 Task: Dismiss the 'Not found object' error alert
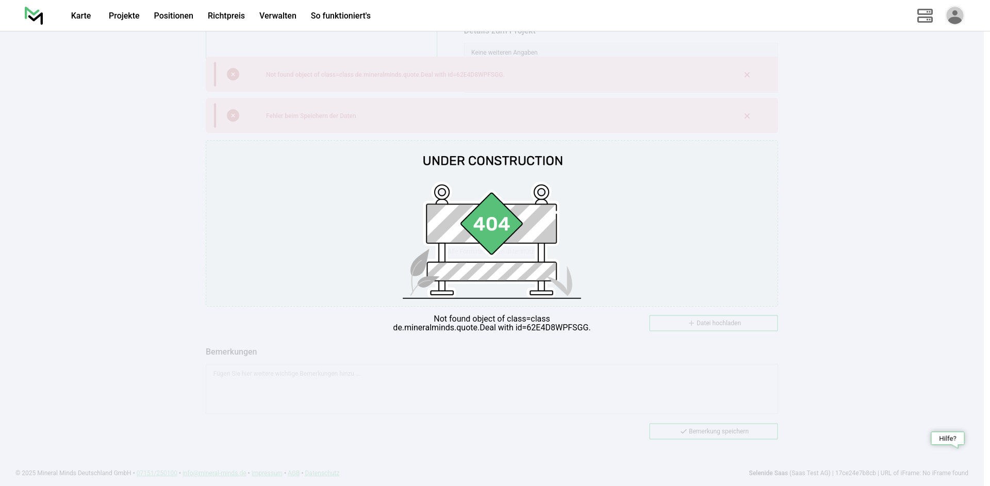pos(747,75)
